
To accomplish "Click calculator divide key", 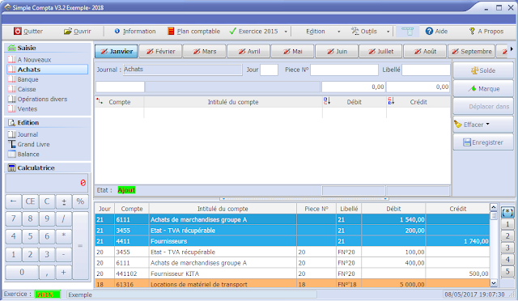I will point(64,218).
